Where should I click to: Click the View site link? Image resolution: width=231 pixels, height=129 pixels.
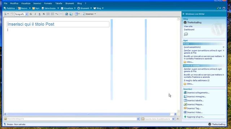(x=188, y=27)
